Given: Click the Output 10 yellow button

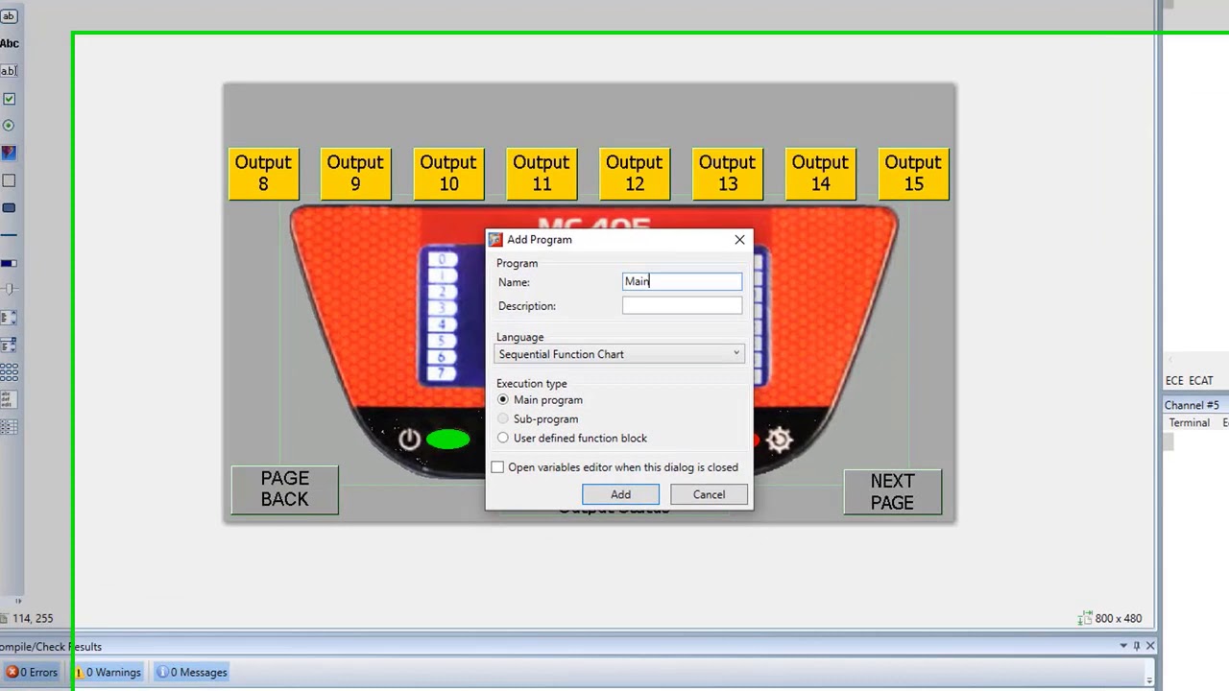Looking at the screenshot, I should 448,173.
